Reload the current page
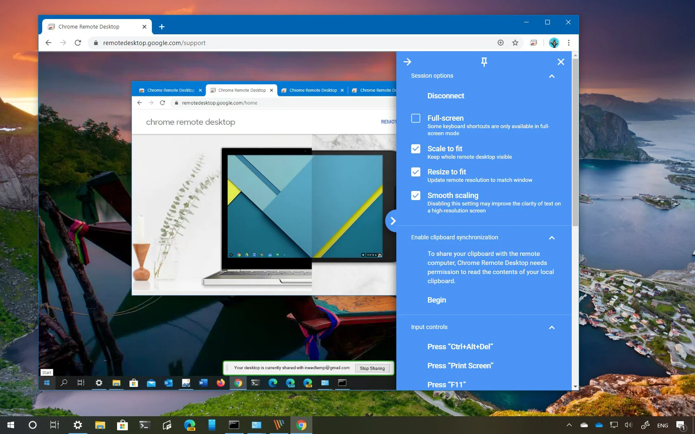The height and width of the screenshot is (434, 695). click(x=78, y=43)
